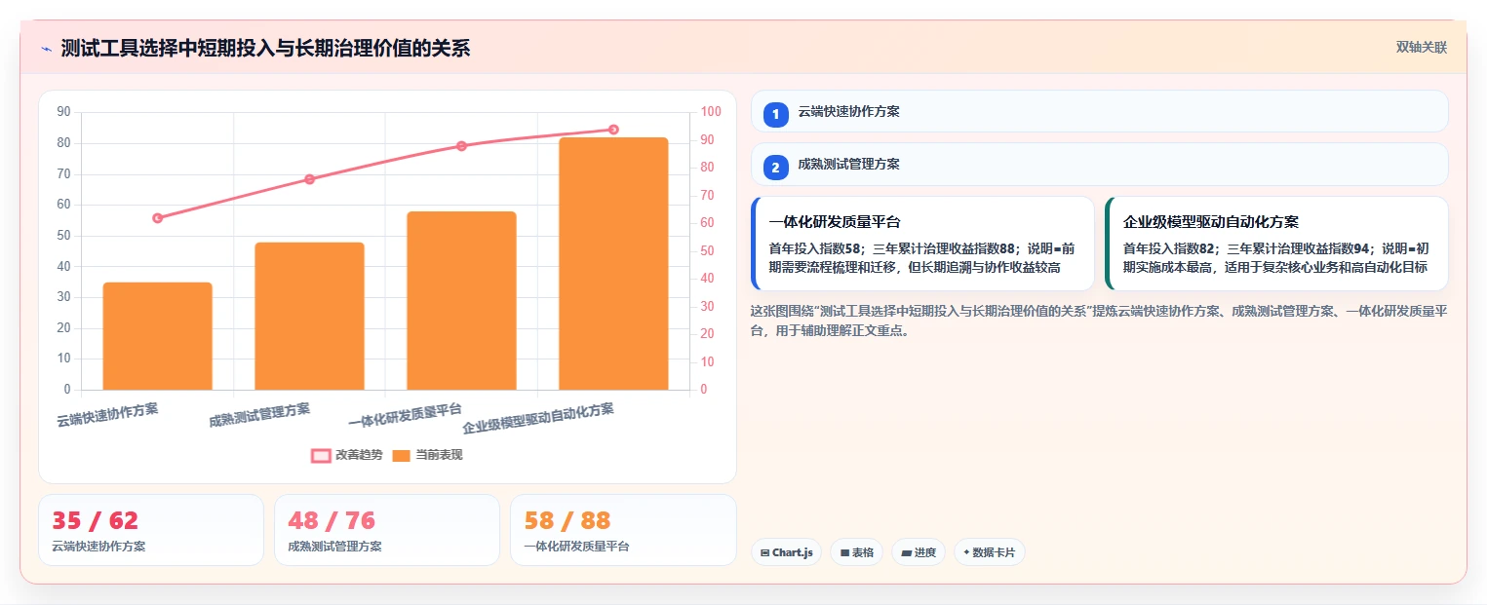Click the text 首年投入指数58
The height and width of the screenshot is (605, 1487).
[815, 248]
